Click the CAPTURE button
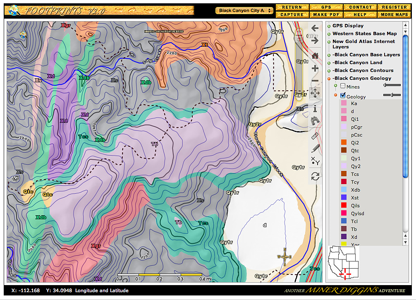416x300 pixels. click(x=292, y=14)
